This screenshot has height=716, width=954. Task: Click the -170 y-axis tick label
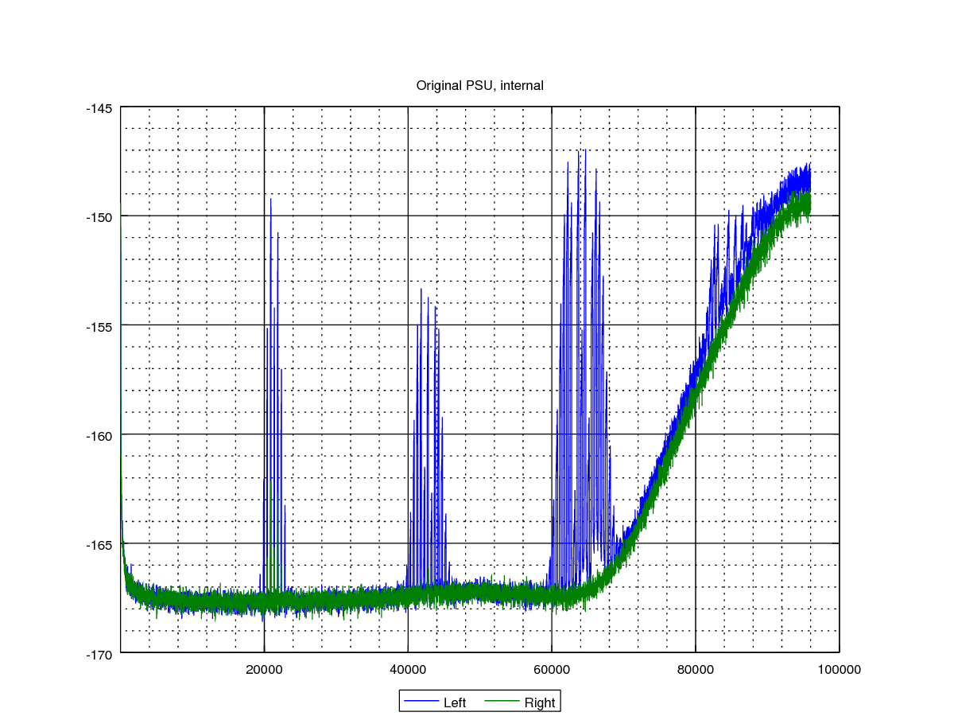click(99, 654)
